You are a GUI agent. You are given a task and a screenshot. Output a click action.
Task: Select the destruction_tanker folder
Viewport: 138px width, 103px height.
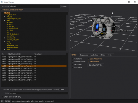(x=12, y=48)
